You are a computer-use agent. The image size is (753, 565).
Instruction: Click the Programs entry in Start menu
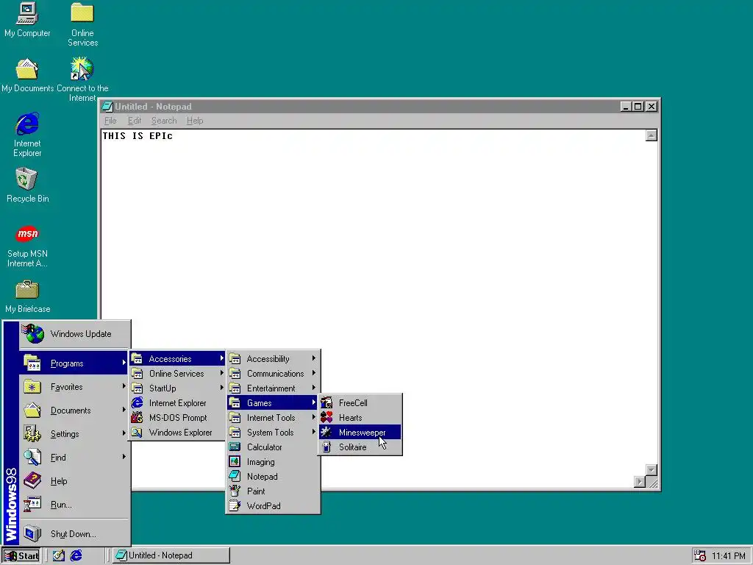(x=74, y=363)
